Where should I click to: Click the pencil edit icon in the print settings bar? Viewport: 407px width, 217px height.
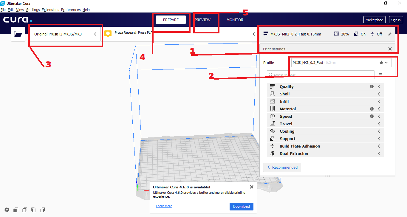tap(390, 34)
